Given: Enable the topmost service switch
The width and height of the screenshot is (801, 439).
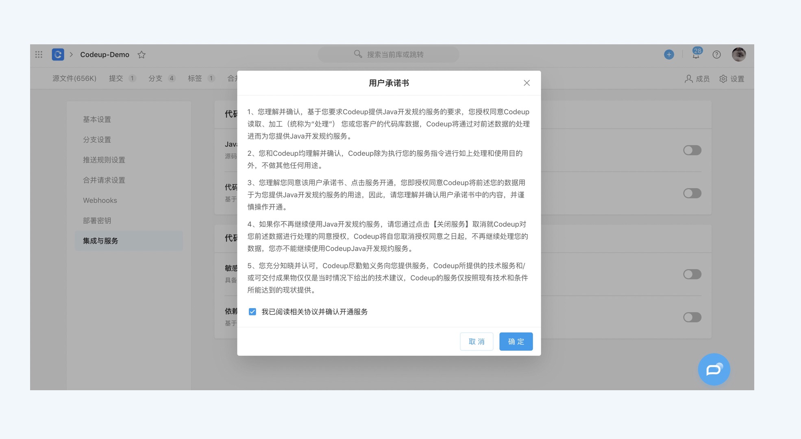Looking at the screenshot, I should [x=692, y=150].
